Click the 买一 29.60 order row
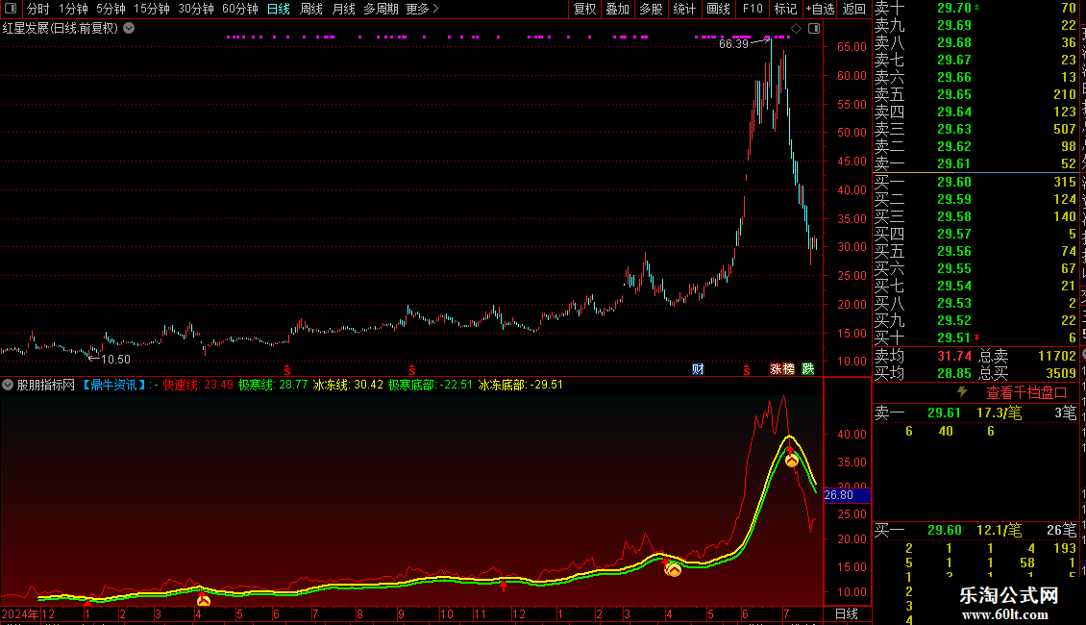 click(975, 183)
